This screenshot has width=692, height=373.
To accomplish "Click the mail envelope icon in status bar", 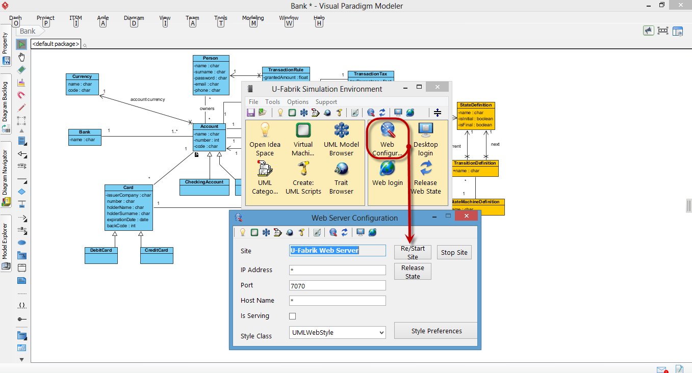I will (662, 369).
